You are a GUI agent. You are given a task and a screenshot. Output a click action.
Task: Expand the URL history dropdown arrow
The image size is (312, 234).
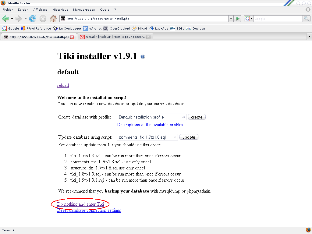click(231, 19)
